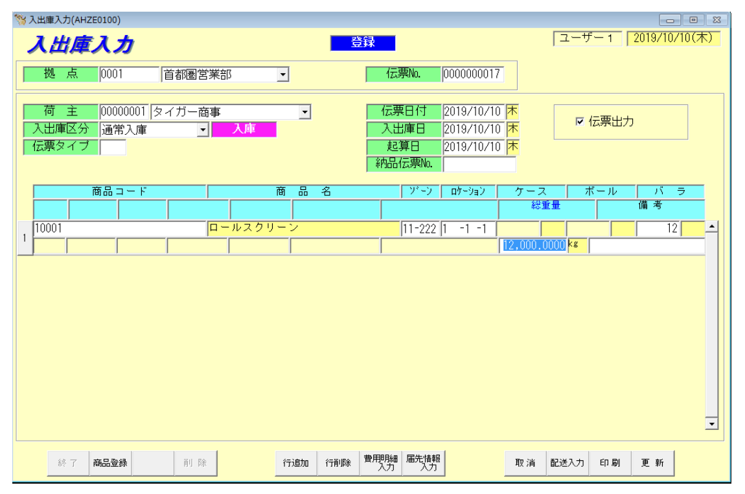
Task: Delete row with 行削除 button
Action: coord(338,463)
